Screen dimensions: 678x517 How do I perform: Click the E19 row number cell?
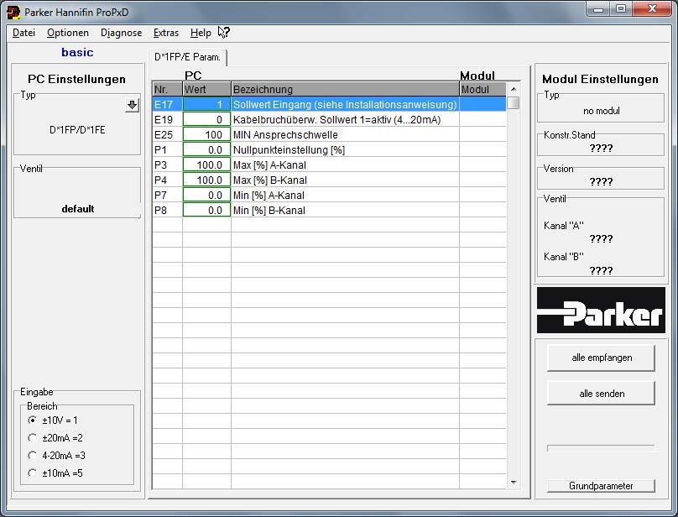tap(167, 119)
